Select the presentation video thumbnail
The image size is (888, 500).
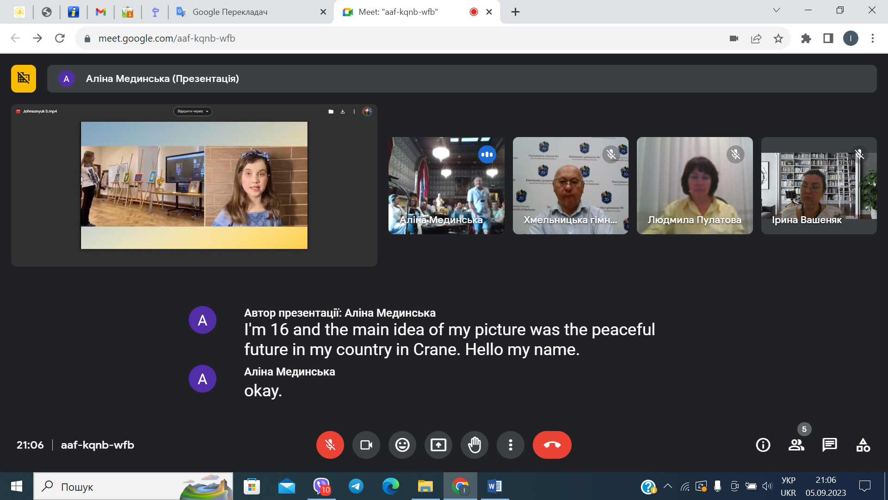pyautogui.click(x=194, y=185)
